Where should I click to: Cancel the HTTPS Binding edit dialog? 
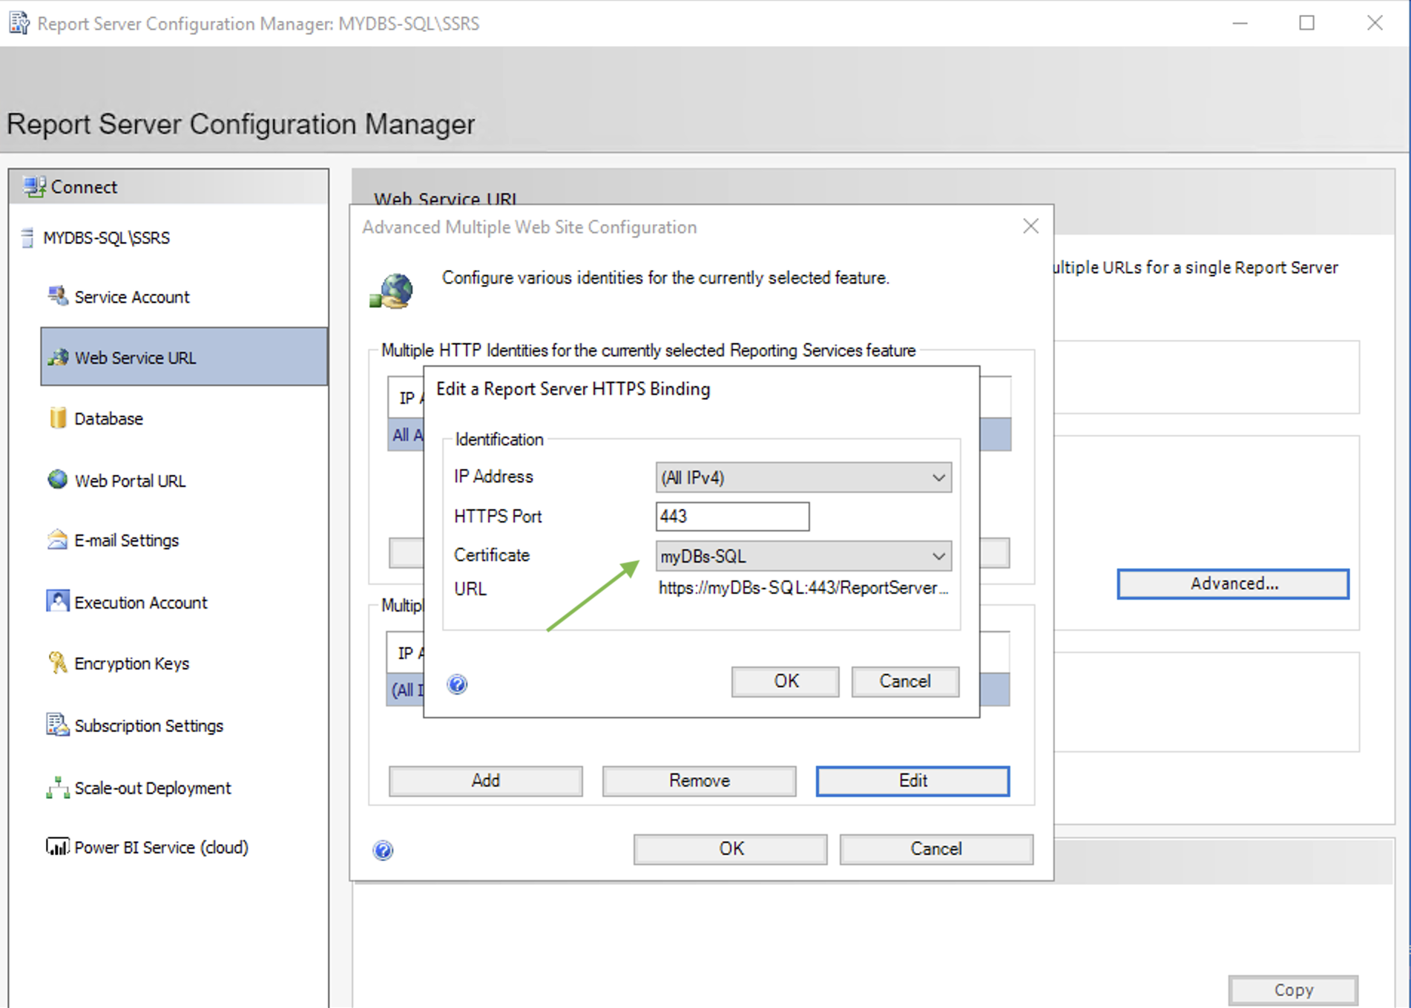click(x=905, y=681)
